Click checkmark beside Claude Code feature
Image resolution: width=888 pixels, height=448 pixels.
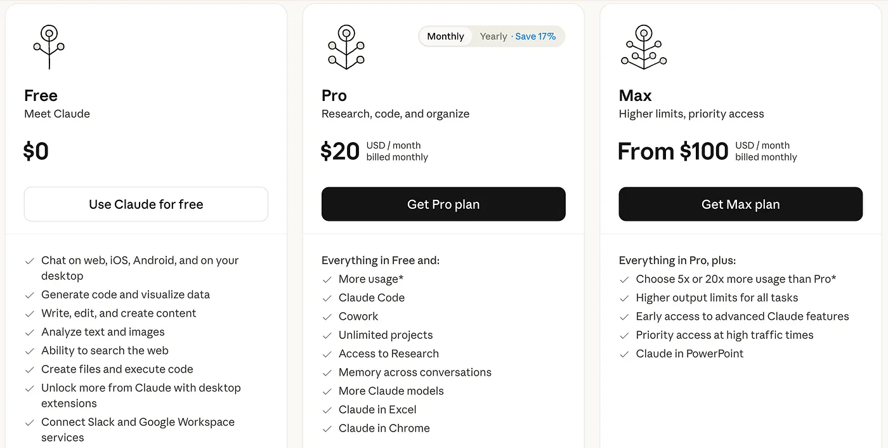click(327, 298)
